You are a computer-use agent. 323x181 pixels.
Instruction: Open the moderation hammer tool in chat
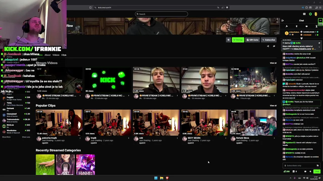pos(287,26)
